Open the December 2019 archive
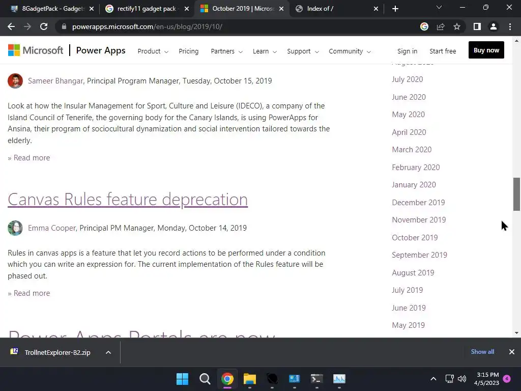 (418, 203)
